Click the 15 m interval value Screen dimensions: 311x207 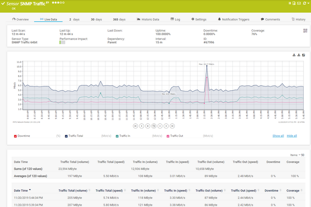click(159, 42)
